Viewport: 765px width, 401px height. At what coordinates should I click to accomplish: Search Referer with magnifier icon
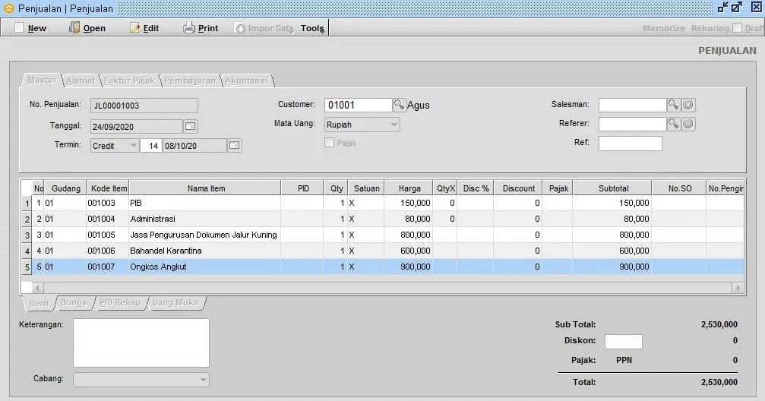pos(673,124)
